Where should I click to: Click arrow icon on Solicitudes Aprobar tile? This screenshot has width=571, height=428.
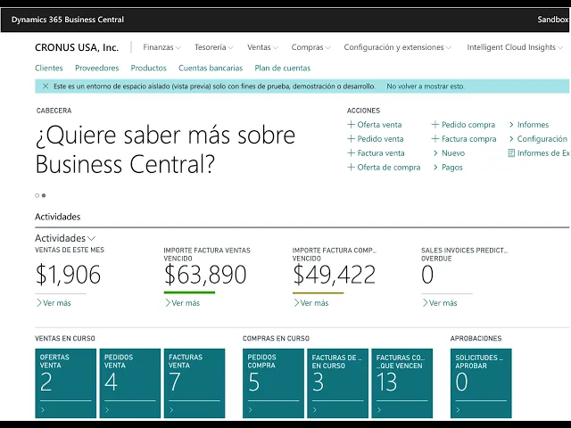pos(458,410)
